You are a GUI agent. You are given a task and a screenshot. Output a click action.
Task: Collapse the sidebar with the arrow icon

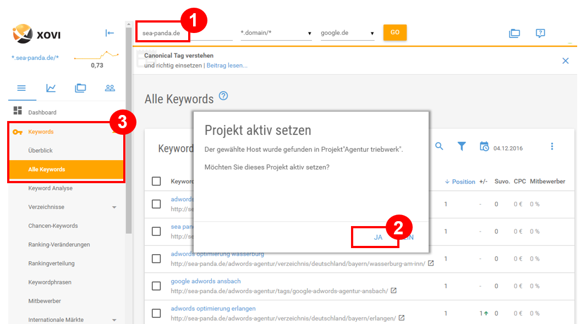(109, 34)
